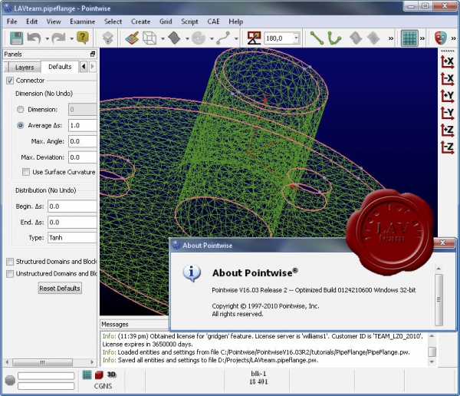Click the gray patch surface icon

(356, 38)
